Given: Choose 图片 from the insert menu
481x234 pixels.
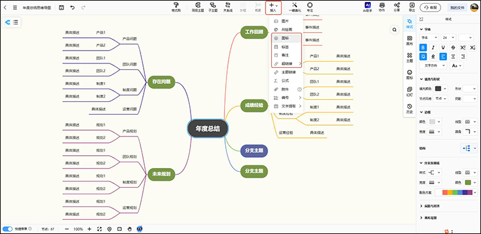Looking at the screenshot, I should 285,21.
